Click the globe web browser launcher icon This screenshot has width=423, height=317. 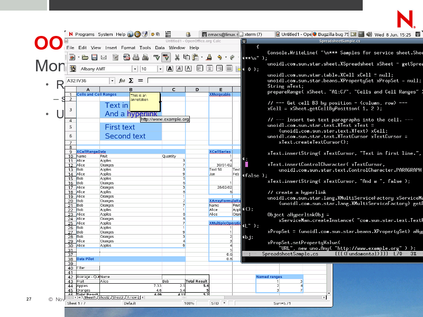130,34
